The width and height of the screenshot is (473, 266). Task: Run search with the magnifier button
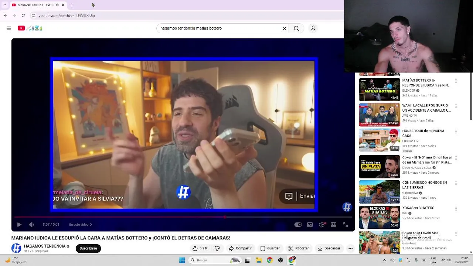pyautogui.click(x=296, y=28)
